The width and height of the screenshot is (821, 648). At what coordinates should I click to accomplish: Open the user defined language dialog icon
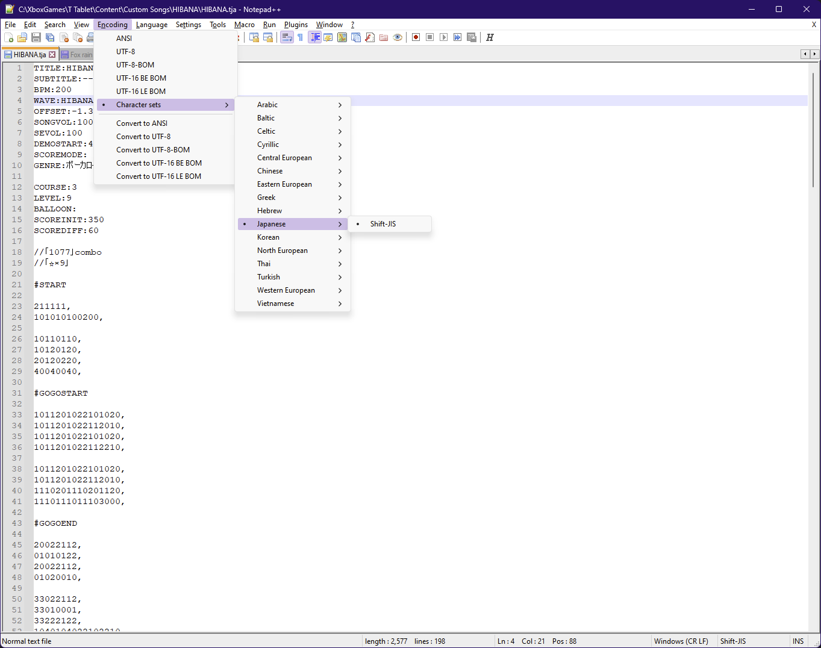(328, 37)
